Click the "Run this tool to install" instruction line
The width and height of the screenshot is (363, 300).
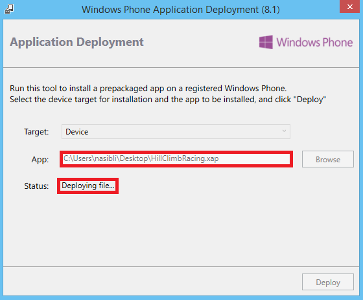point(148,89)
